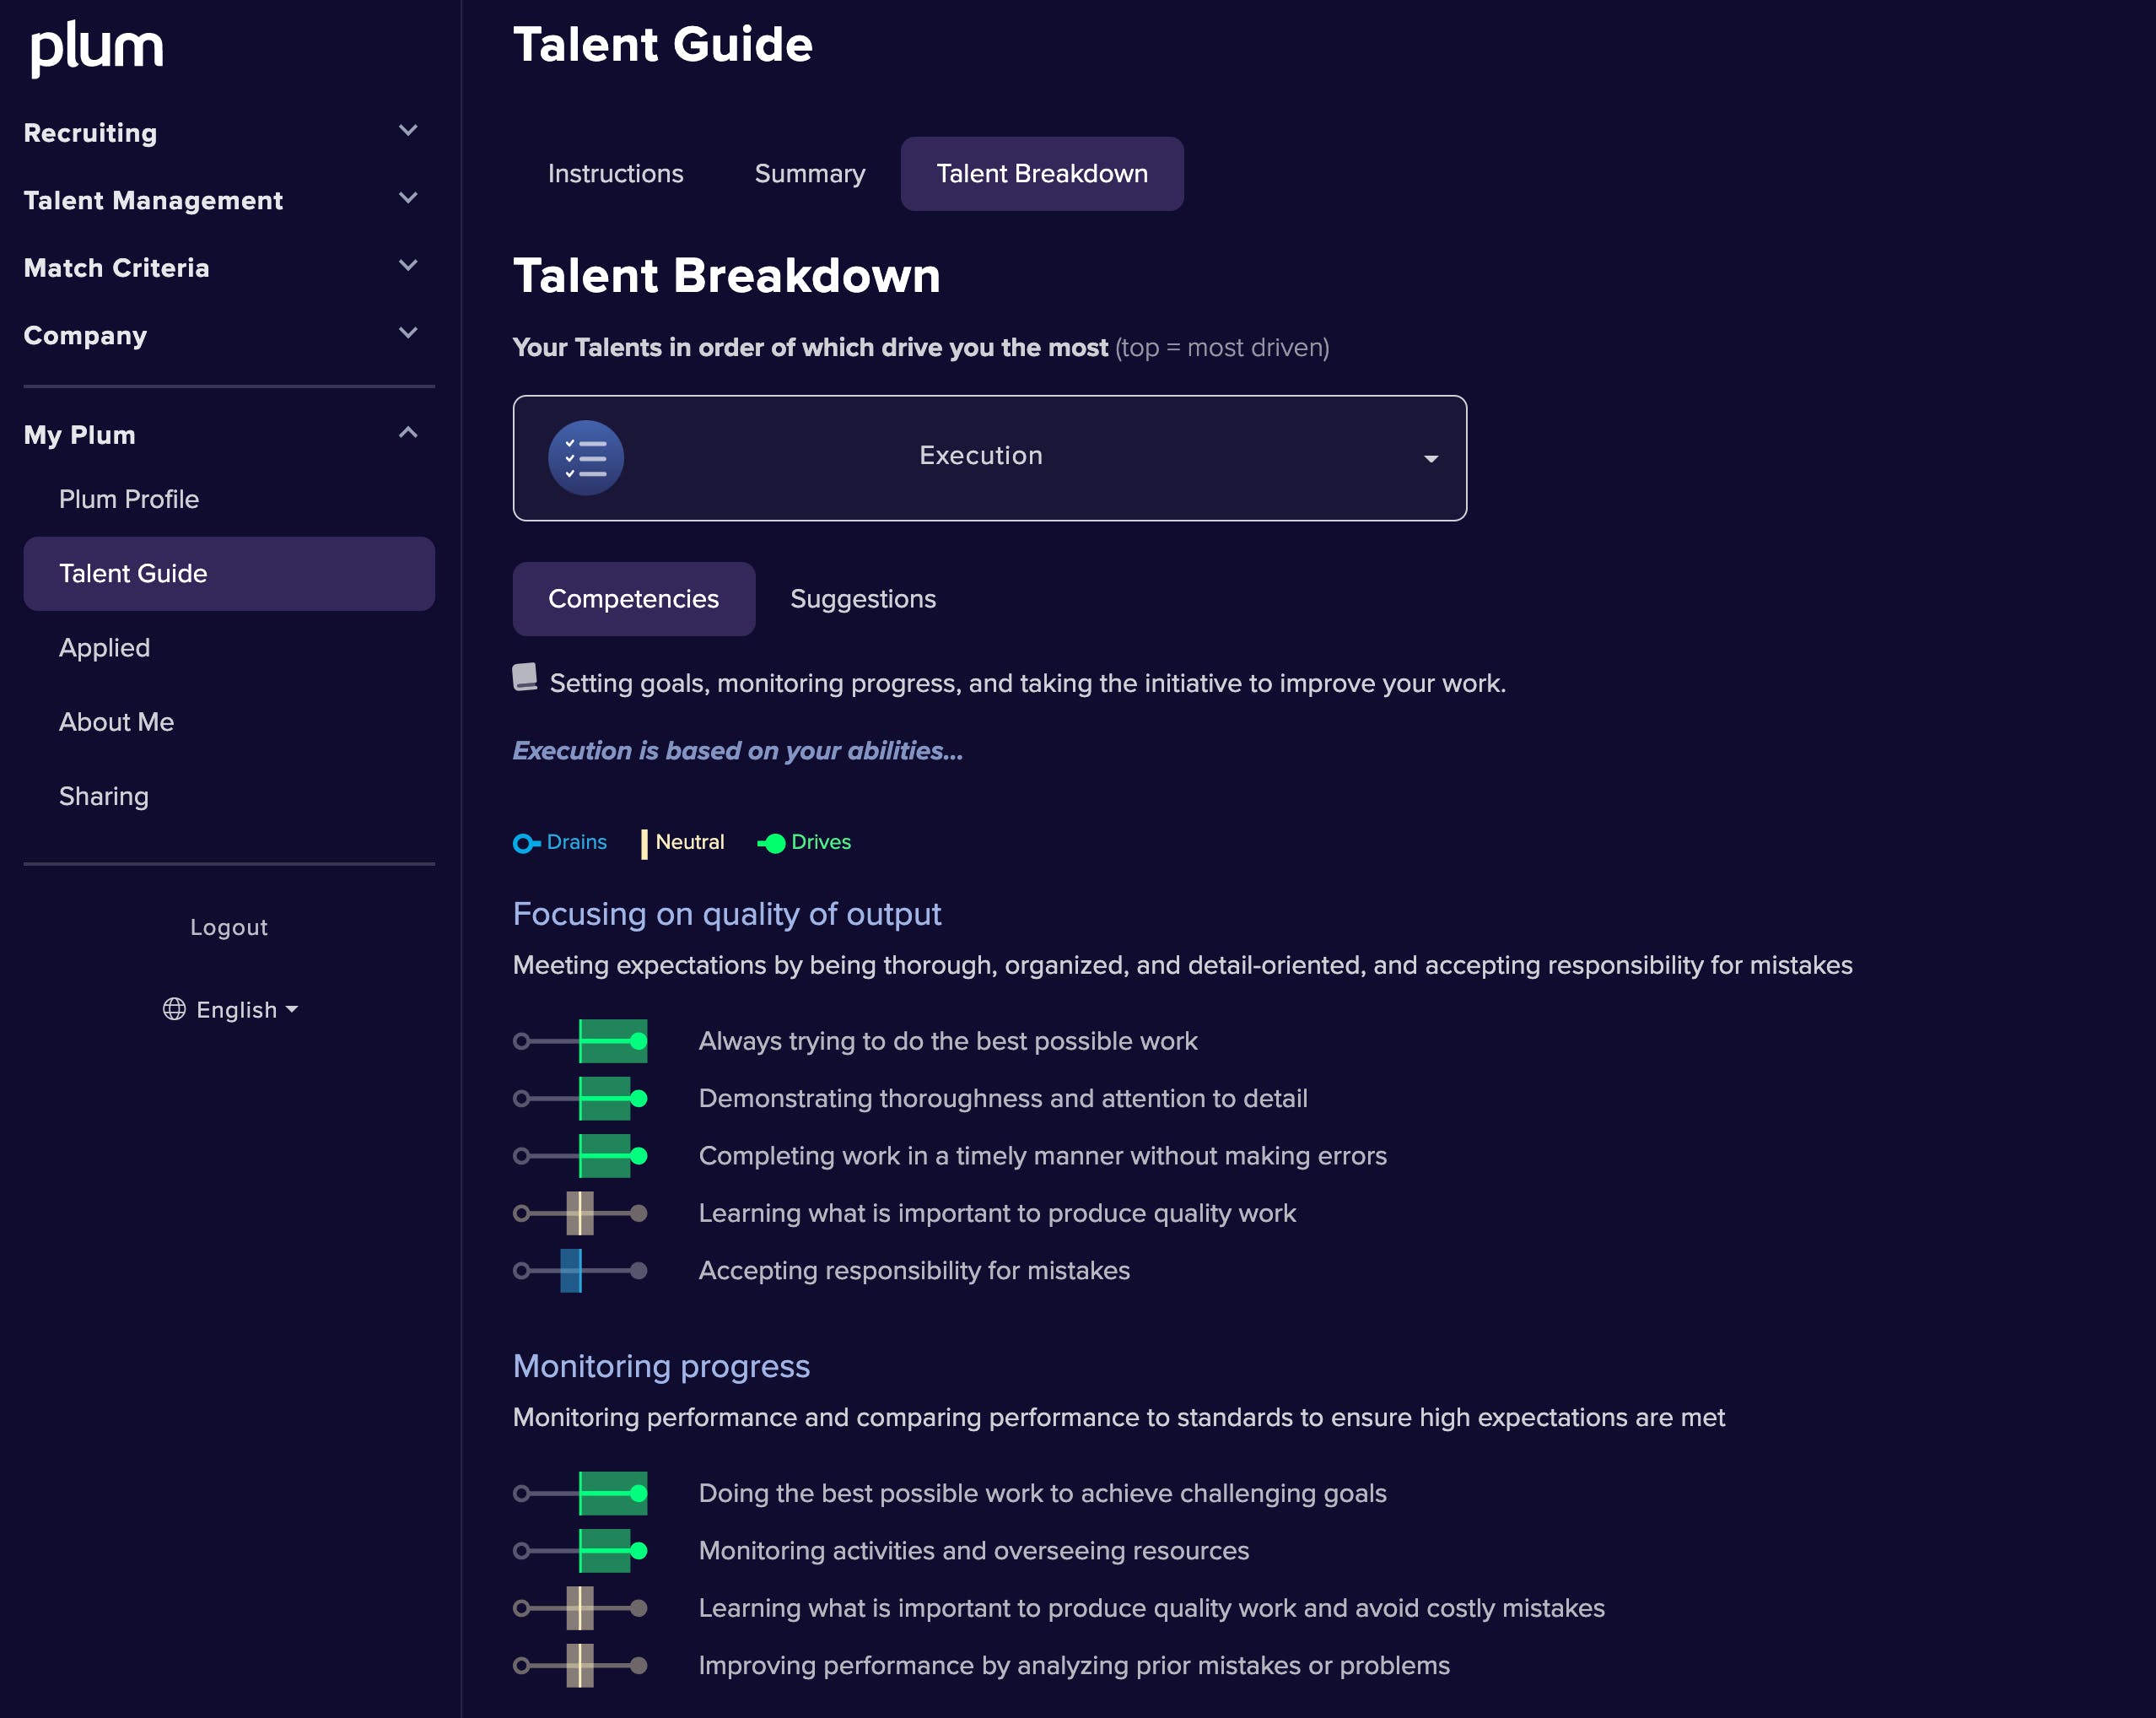Expand the Recruiting menu chevron
The height and width of the screenshot is (1718, 2156).
pos(408,131)
